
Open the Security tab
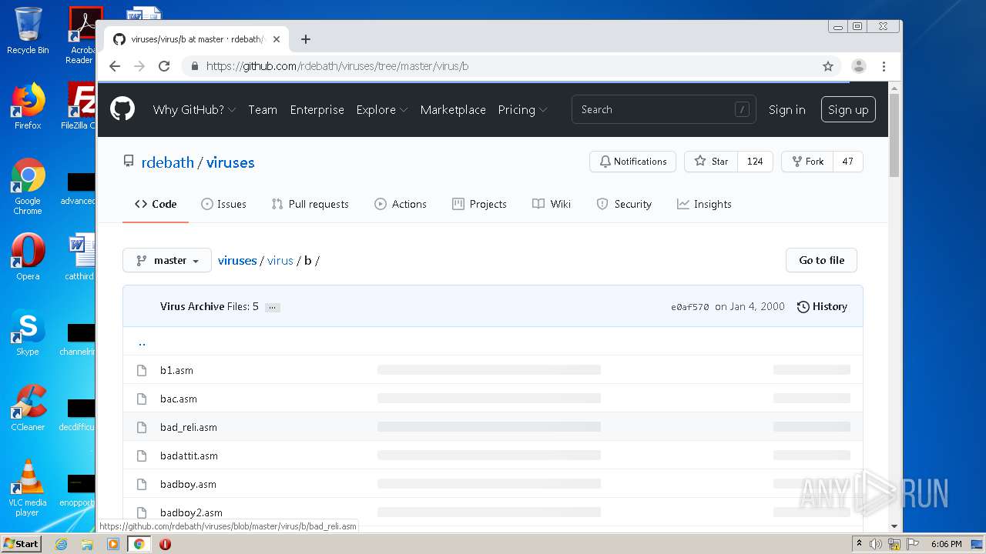coord(624,204)
